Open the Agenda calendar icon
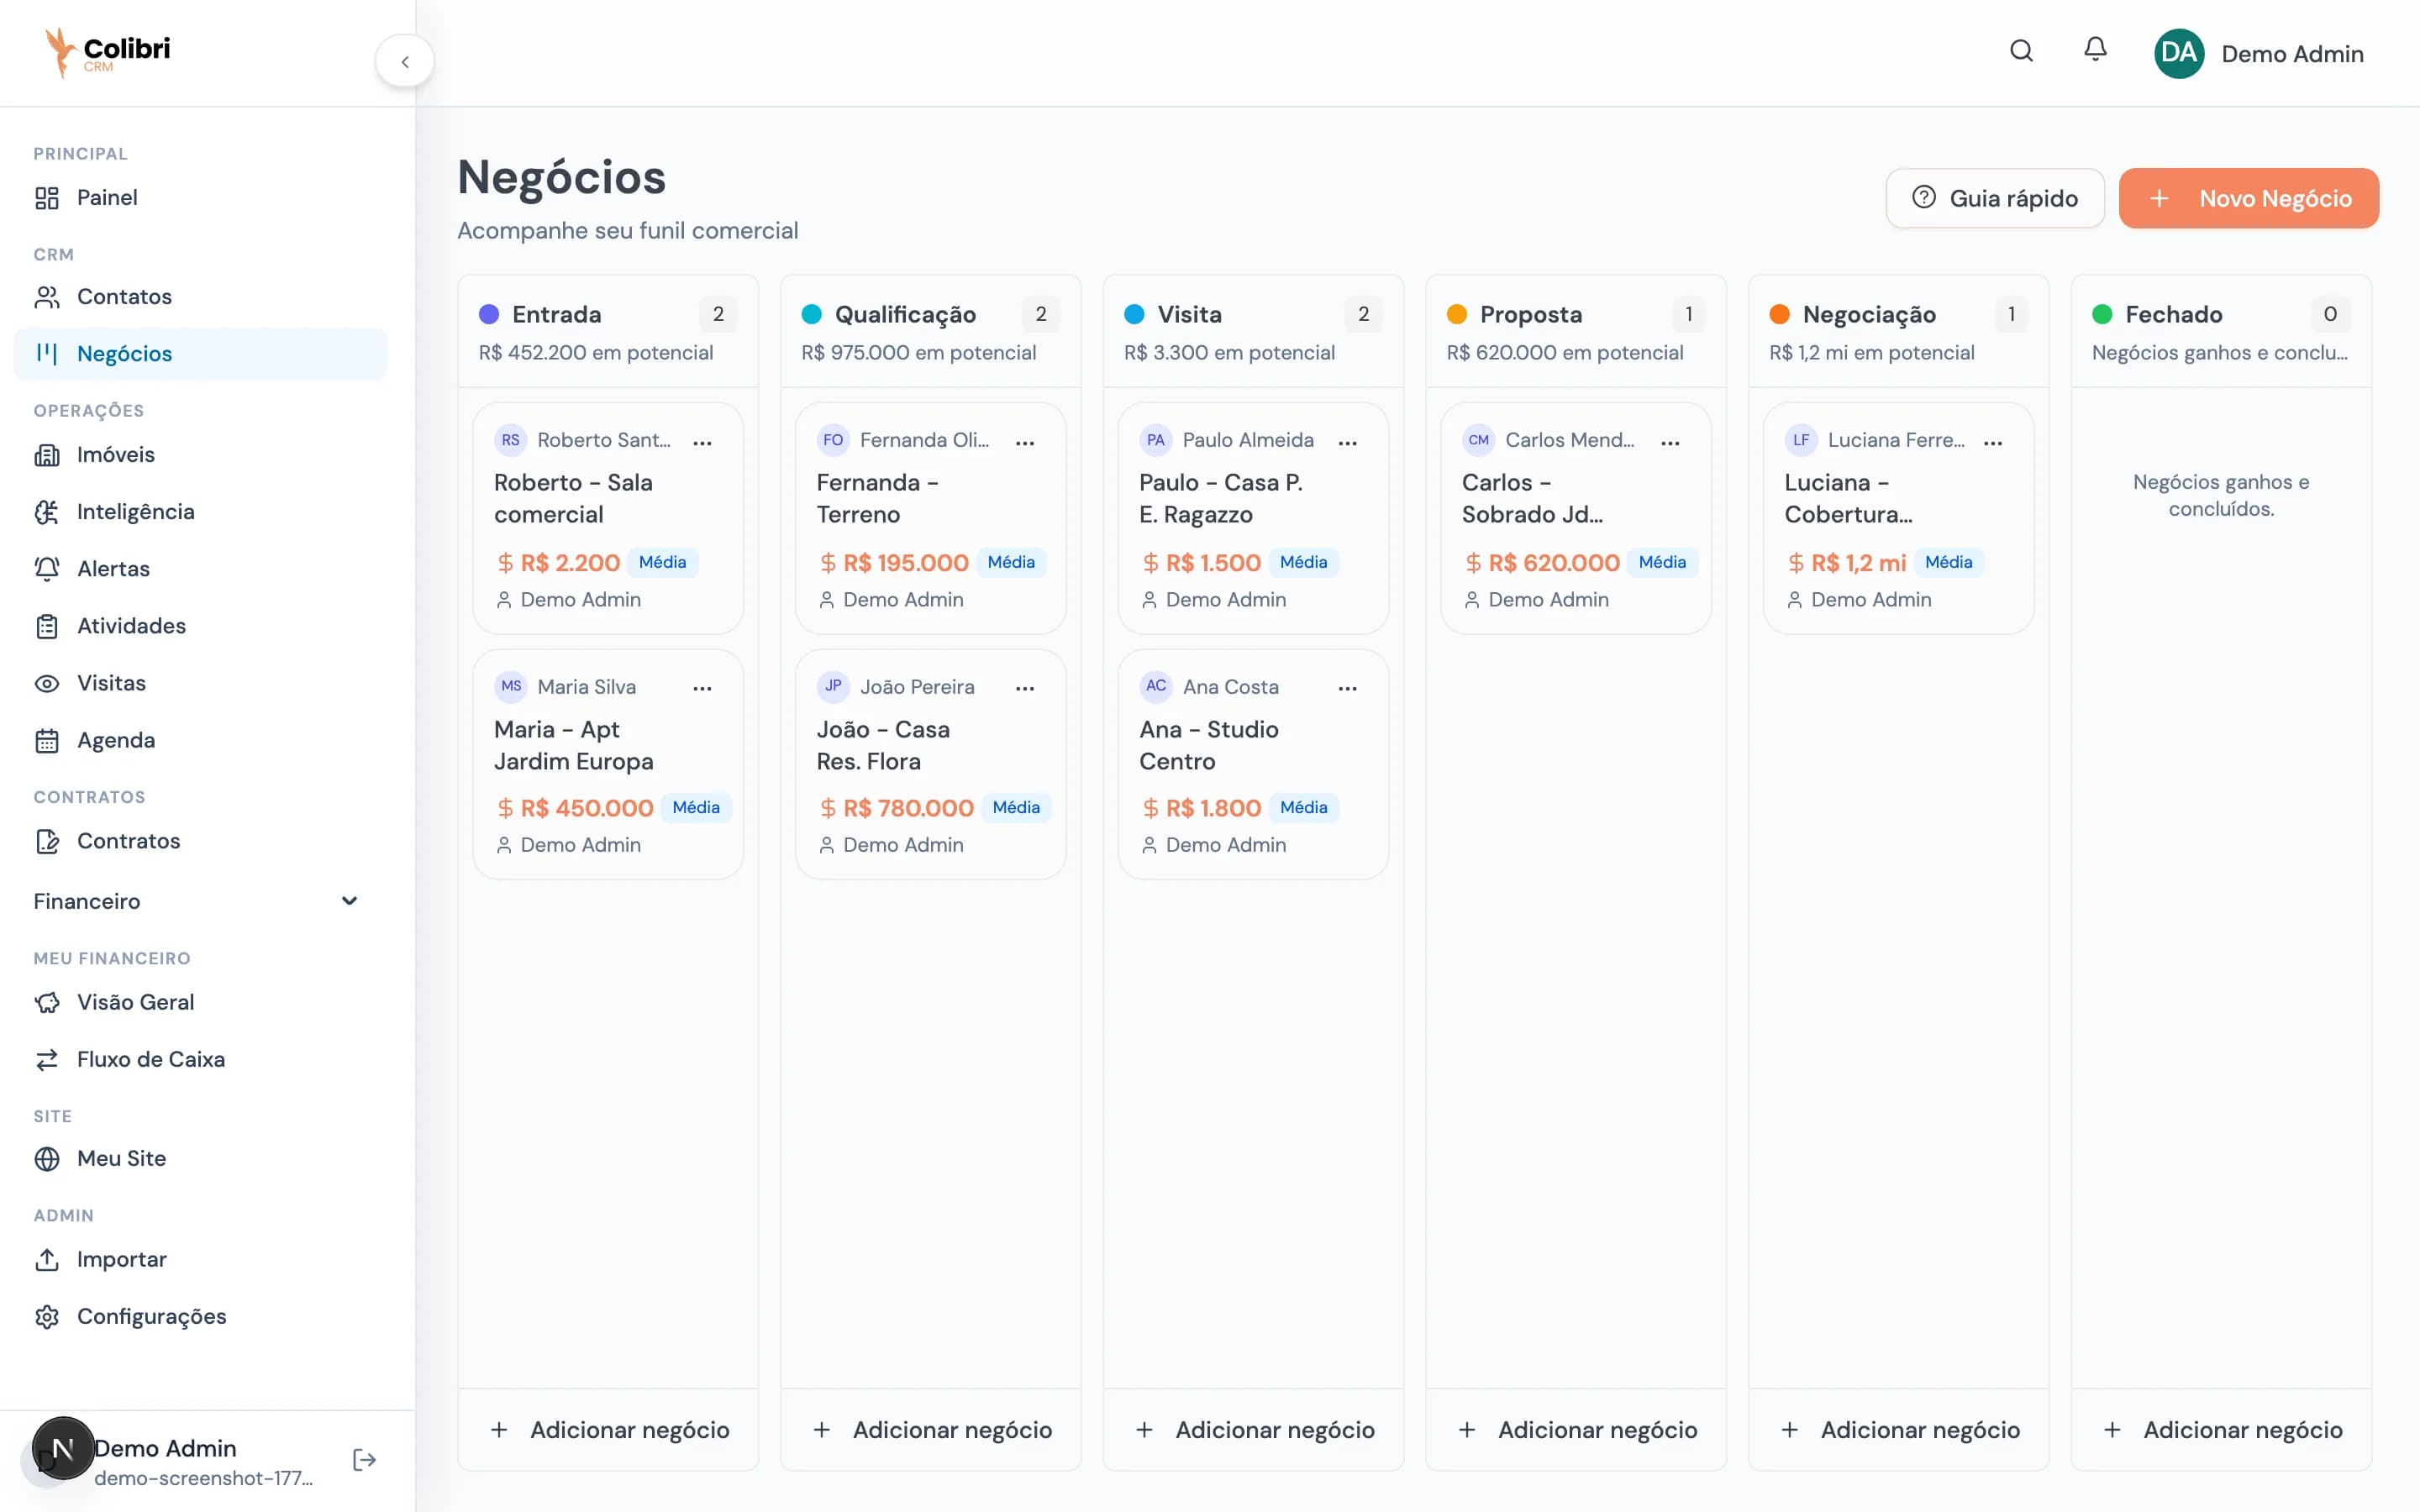Screen dimensions: 2420x1512 48,740
